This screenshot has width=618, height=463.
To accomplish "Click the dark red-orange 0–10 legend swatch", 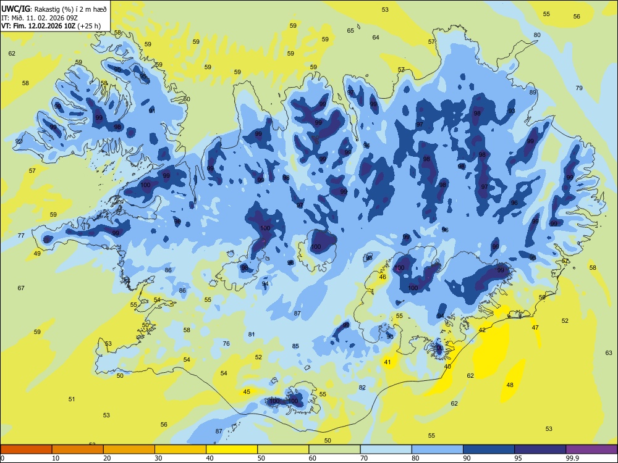I will point(26,449).
